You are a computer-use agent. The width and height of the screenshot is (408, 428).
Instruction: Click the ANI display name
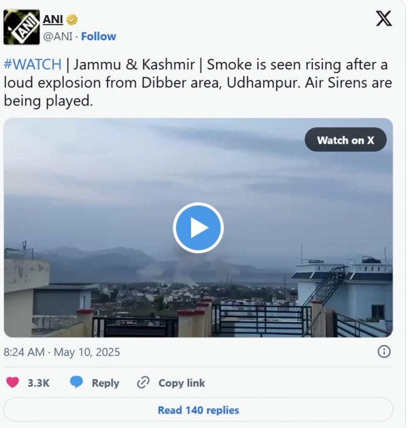pyautogui.click(x=53, y=19)
